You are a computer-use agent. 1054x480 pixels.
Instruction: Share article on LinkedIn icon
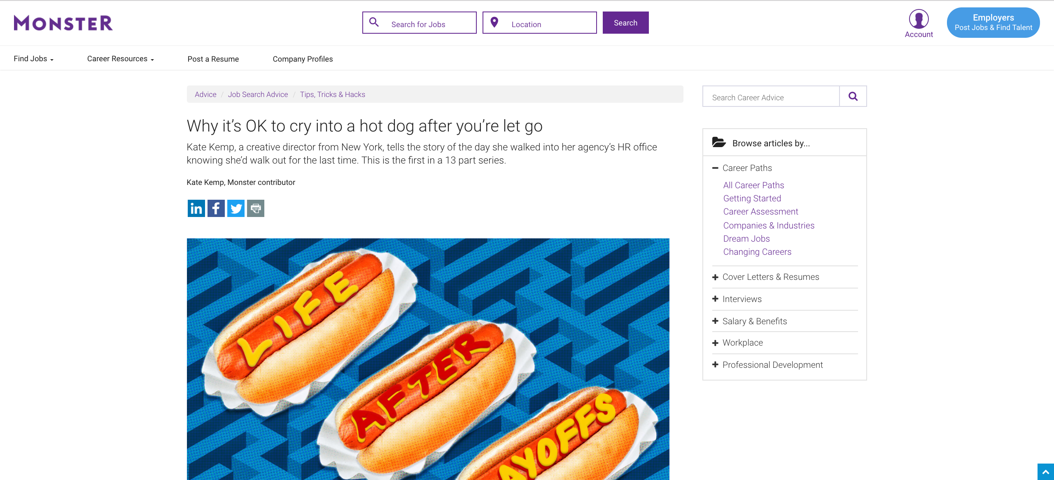(x=196, y=208)
